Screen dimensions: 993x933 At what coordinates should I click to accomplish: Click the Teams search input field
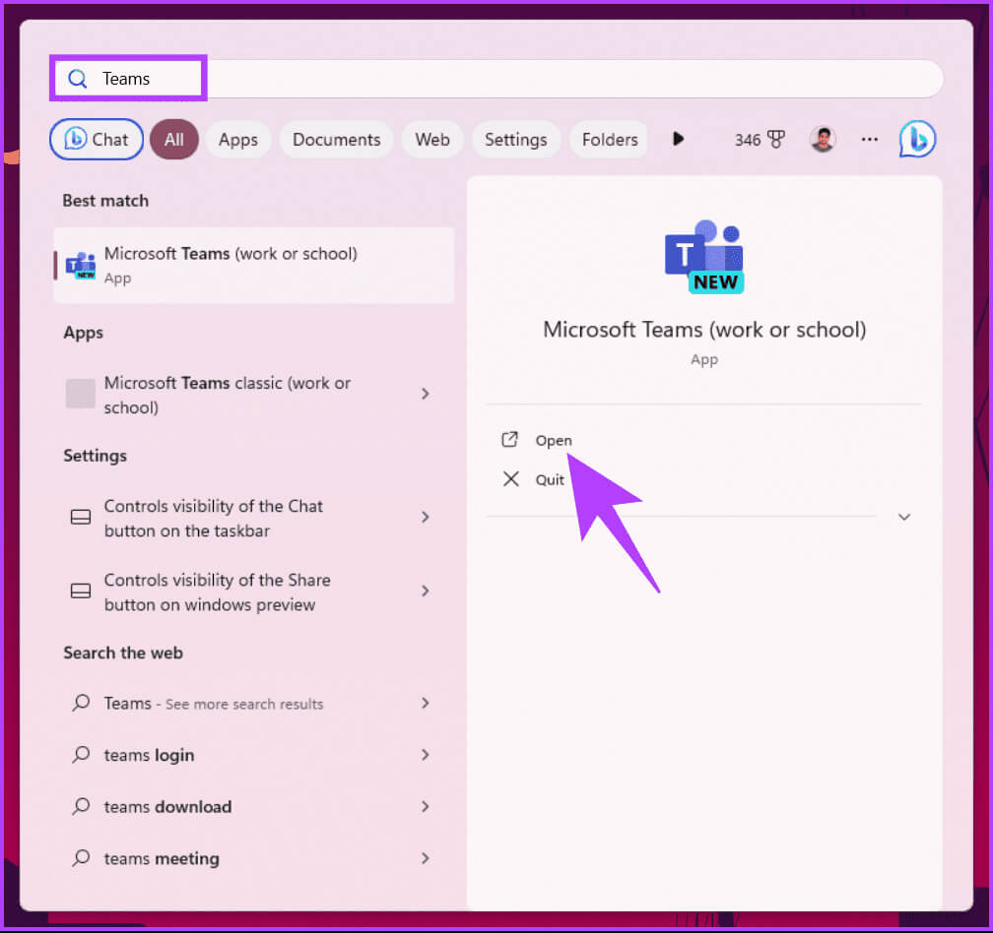click(x=496, y=79)
